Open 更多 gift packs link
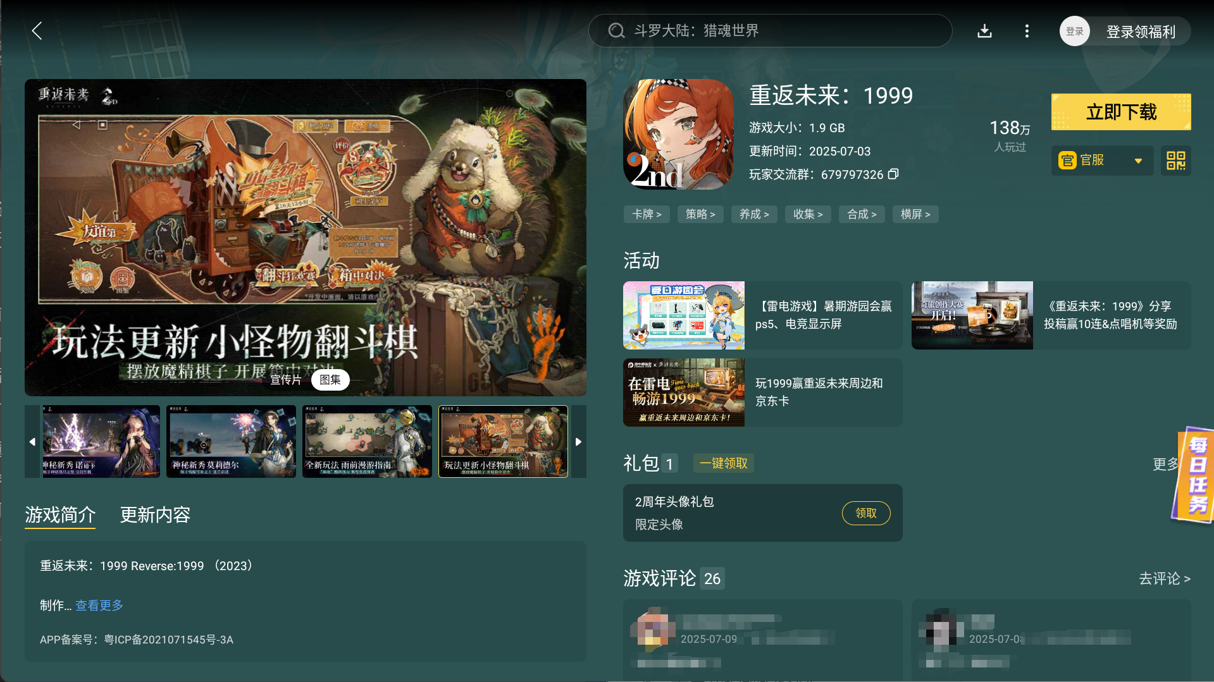1214x682 pixels. (x=1165, y=464)
